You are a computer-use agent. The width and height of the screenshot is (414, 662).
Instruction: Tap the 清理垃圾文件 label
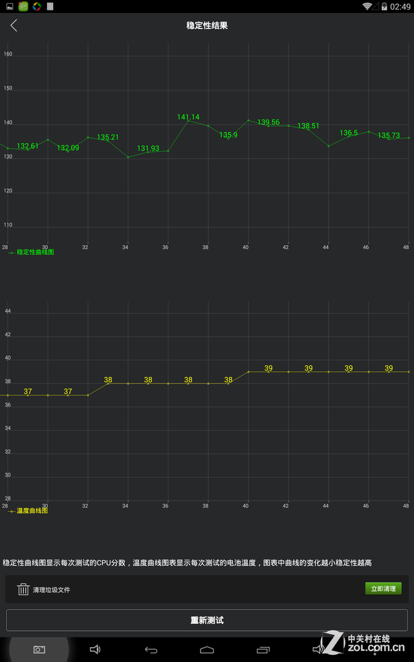click(52, 590)
